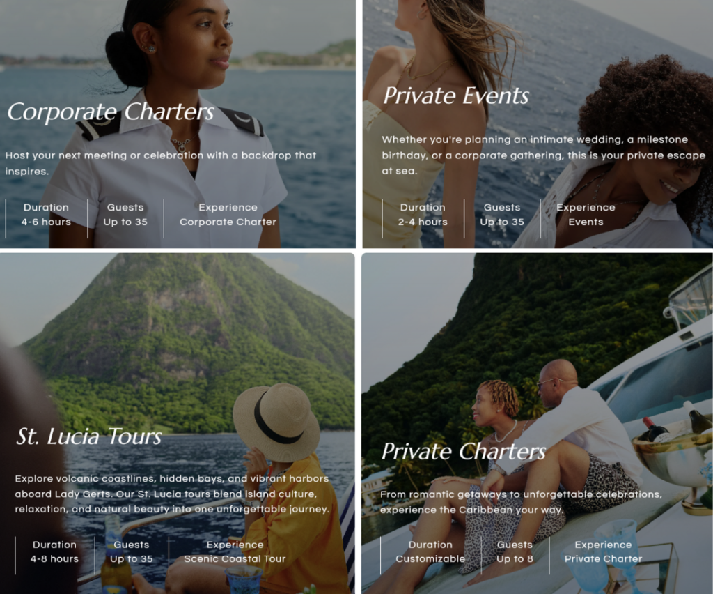Click Up to 8 guests in Private Charters

tap(515, 559)
